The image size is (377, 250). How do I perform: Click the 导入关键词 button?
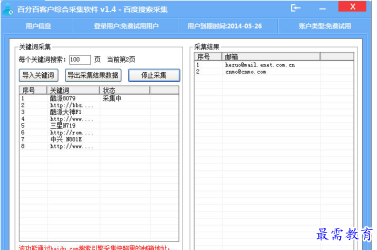click(38, 75)
